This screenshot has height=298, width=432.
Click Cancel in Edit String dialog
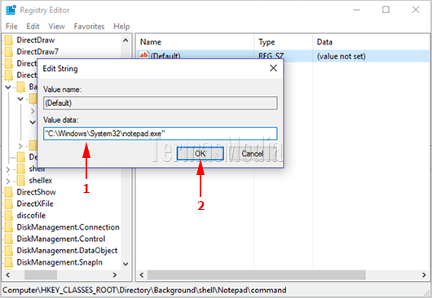[x=253, y=154]
